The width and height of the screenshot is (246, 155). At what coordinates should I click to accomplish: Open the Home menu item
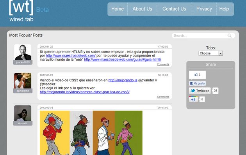[118, 9]
